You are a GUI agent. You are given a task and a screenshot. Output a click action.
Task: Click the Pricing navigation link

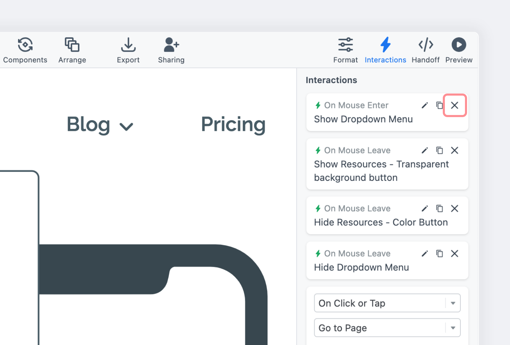click(x=233, y=124)
